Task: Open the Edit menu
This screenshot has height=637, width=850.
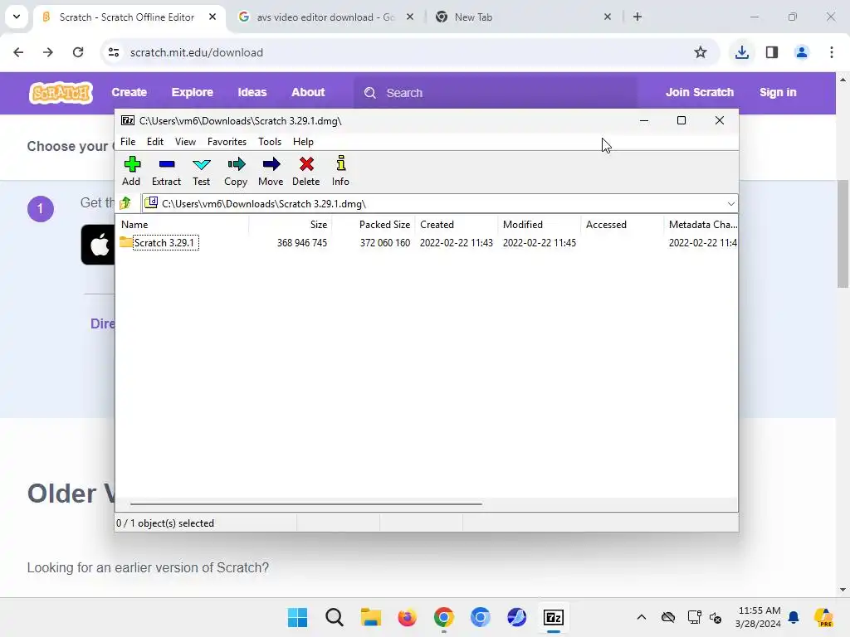Action: (155, 141)
